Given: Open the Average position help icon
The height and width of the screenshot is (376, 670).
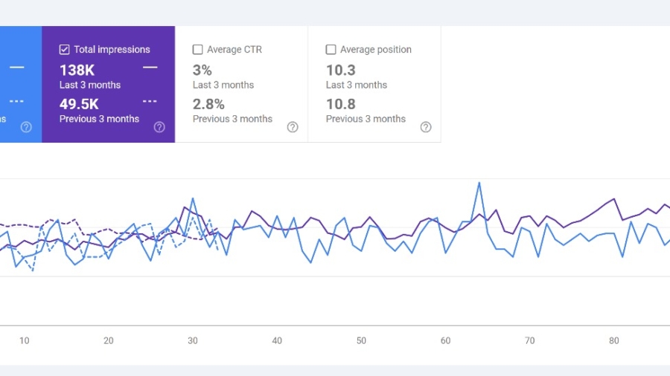Looking at the screenshot, I should point(426,127).
